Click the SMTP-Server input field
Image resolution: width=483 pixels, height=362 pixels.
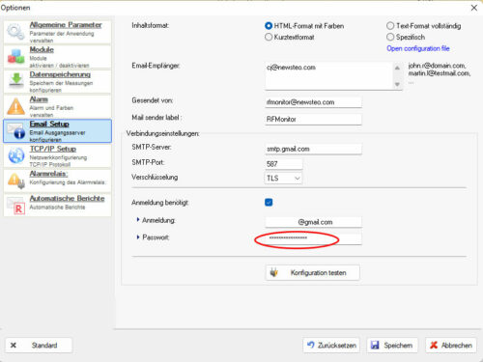pyautogui.click(x=313, y=149)
